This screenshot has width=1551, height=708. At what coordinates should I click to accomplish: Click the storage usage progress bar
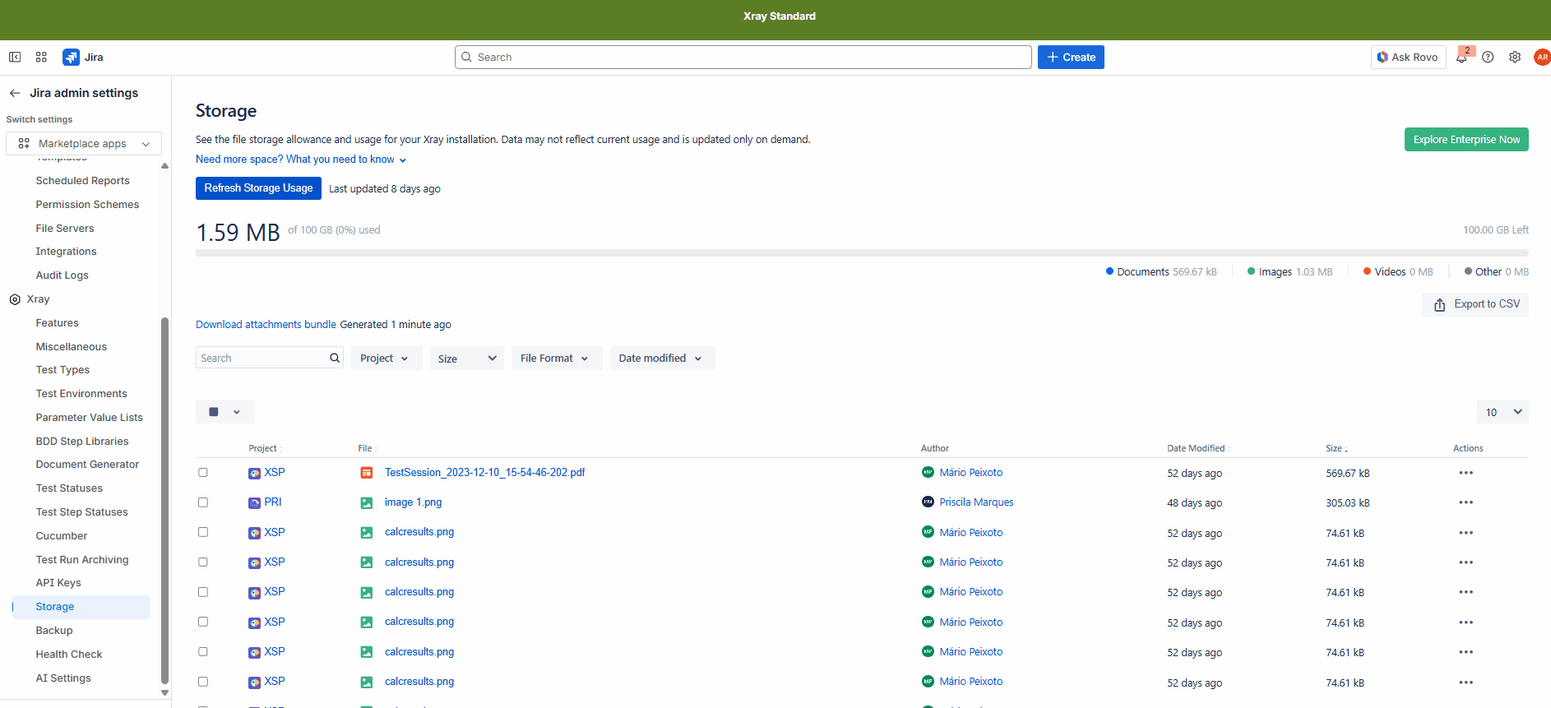(x=861, y=253)
